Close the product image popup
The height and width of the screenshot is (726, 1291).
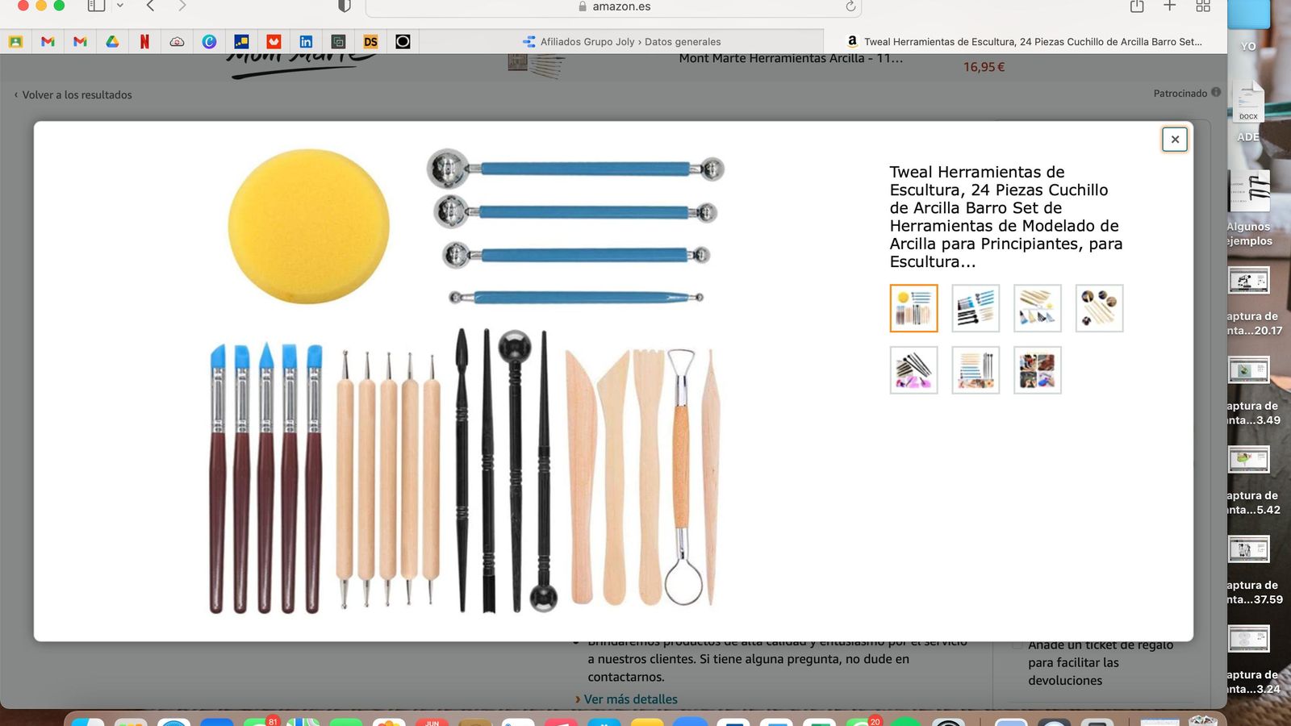click(x=1174, y=140)
